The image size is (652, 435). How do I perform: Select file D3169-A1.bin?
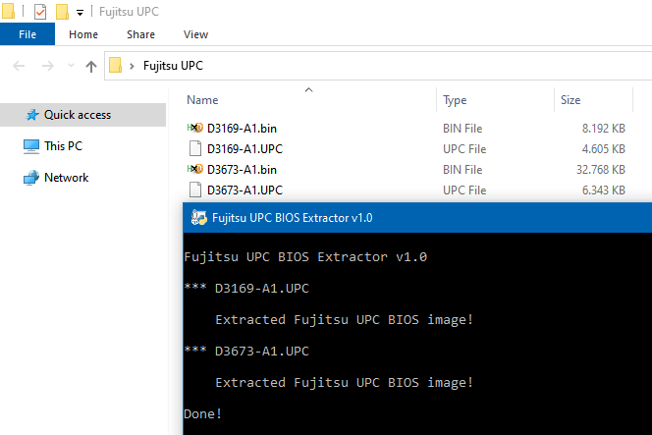(x=242, y=129)
